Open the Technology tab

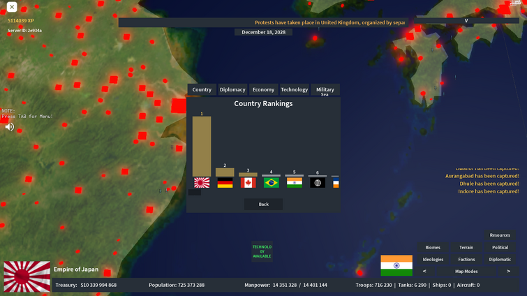(x=295, y=89)
